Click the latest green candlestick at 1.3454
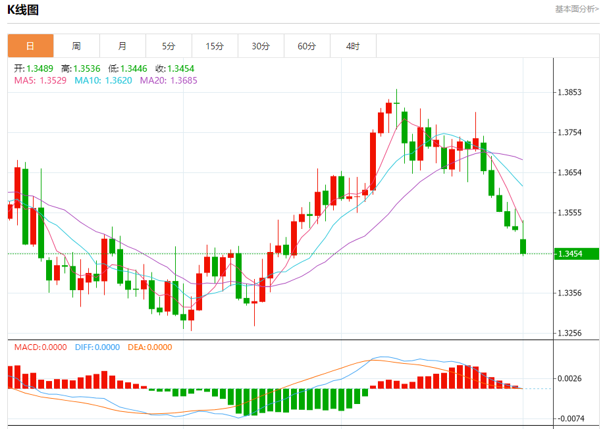607x429 pixels. (x=523, y=247)
